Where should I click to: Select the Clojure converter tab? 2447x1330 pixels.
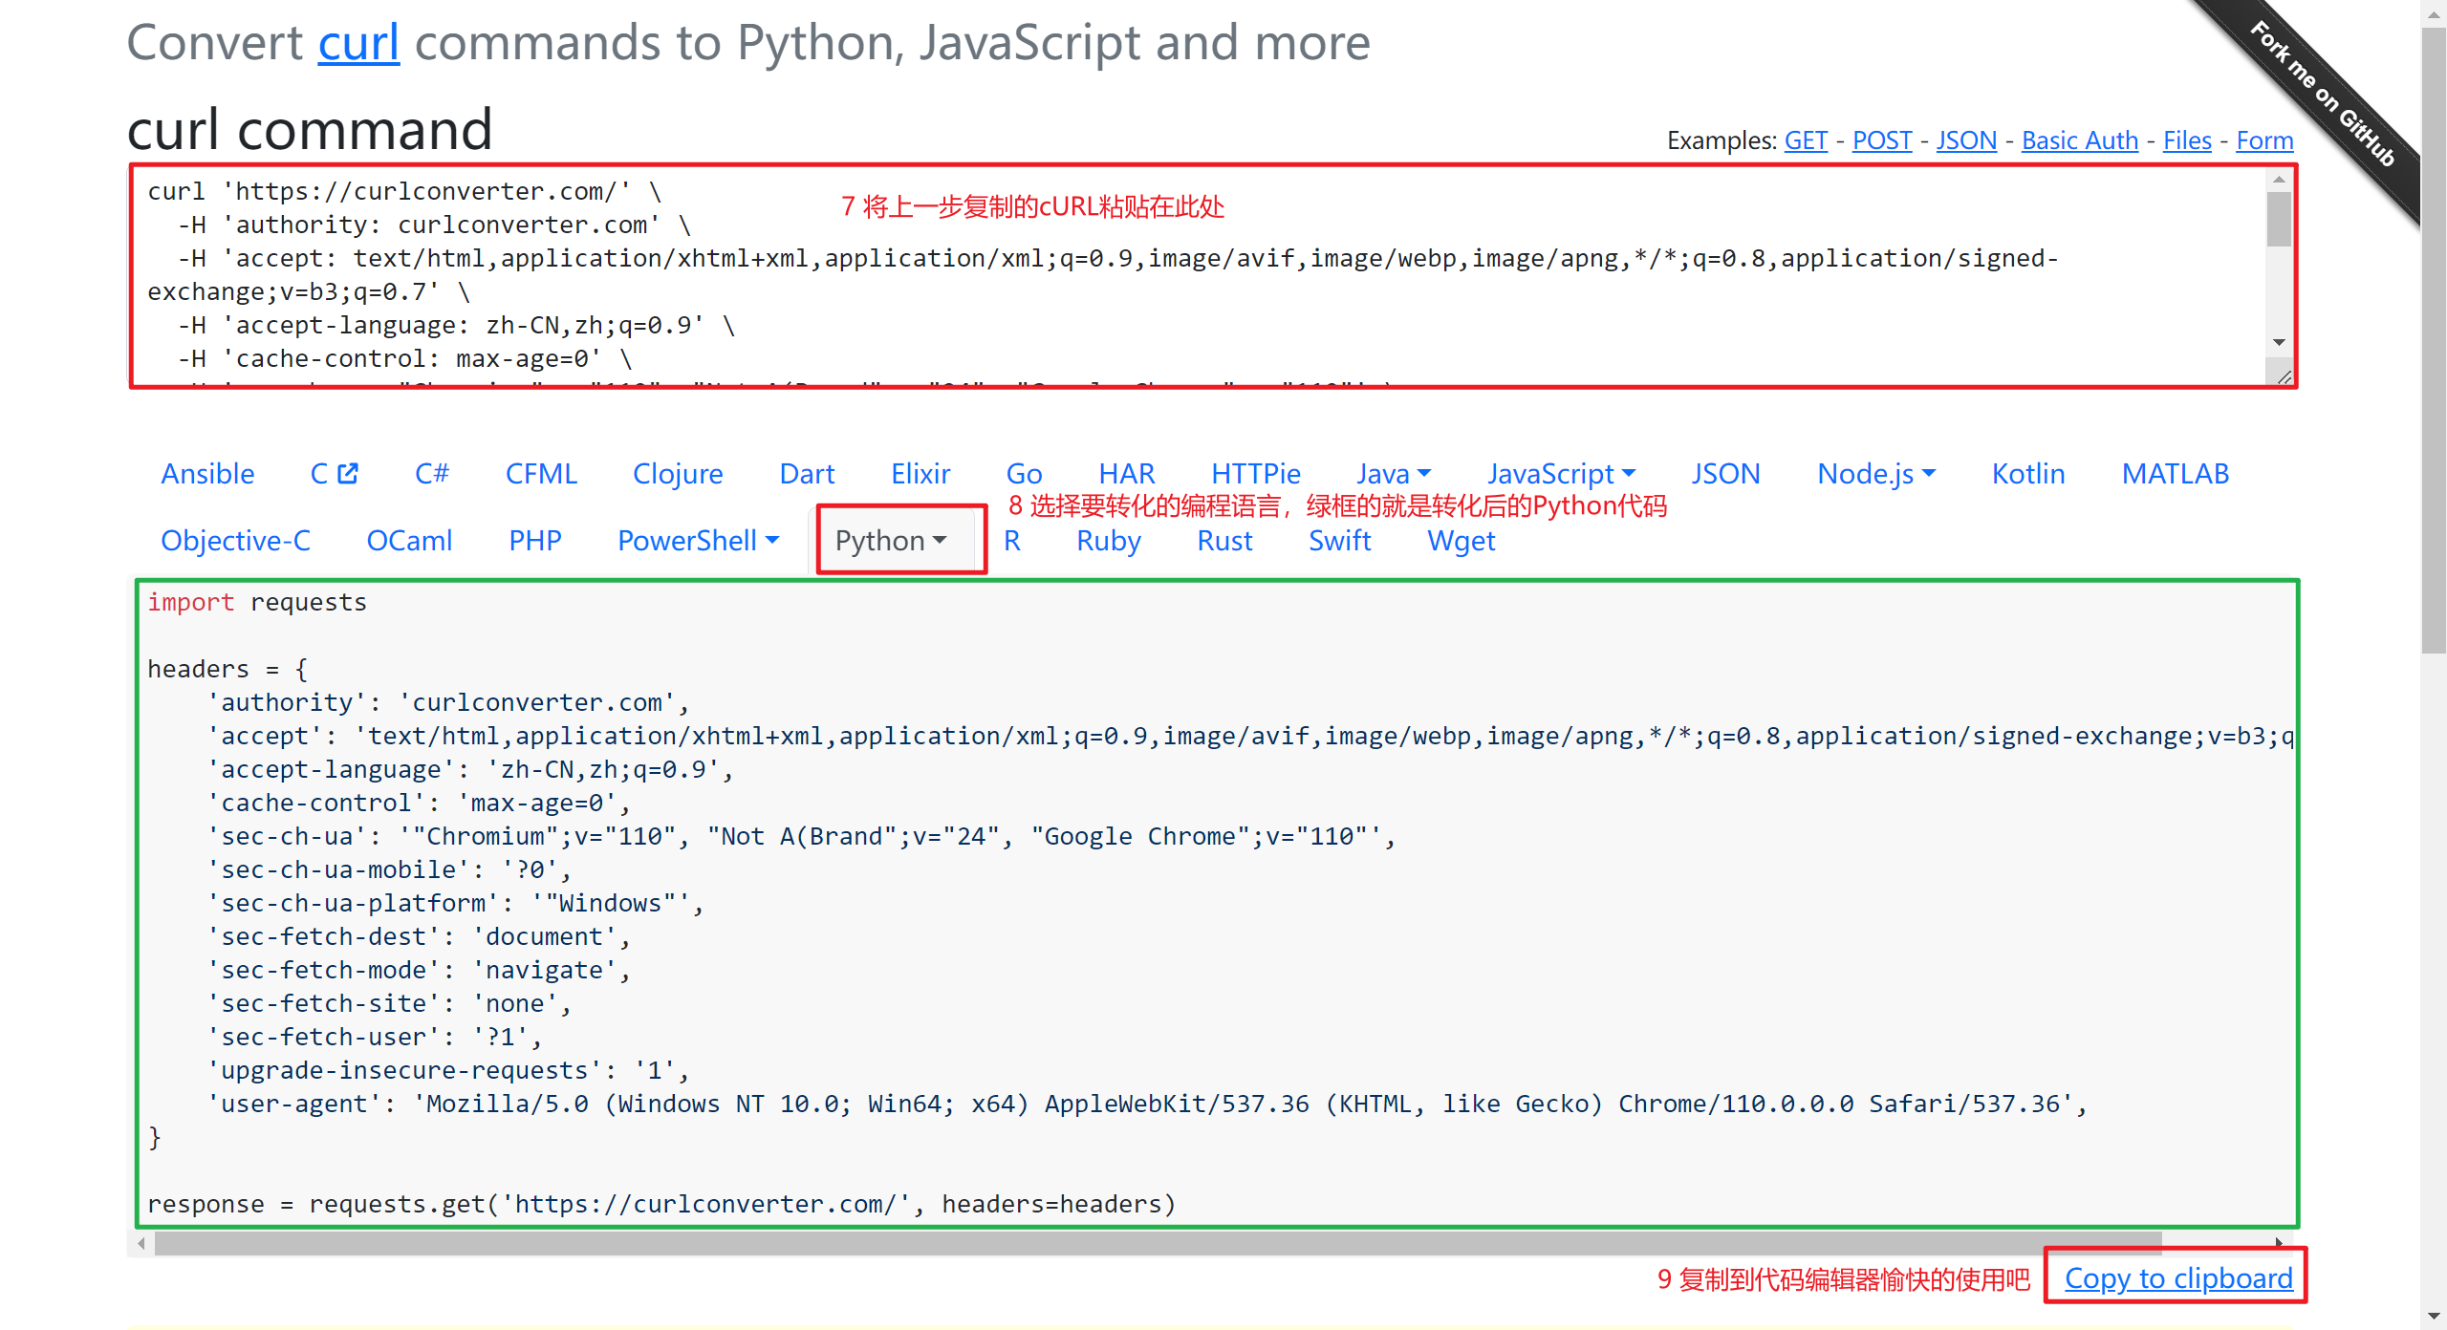click(678, 474)
